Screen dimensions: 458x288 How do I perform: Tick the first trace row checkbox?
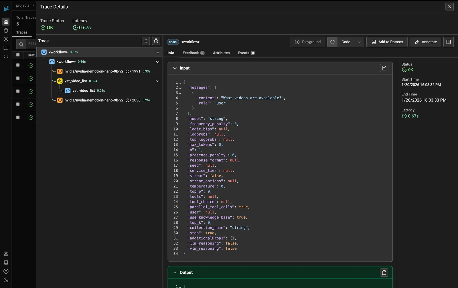tap(18, 65)
